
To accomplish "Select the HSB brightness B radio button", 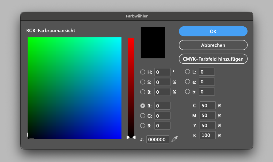I will (x=143, y=92).
